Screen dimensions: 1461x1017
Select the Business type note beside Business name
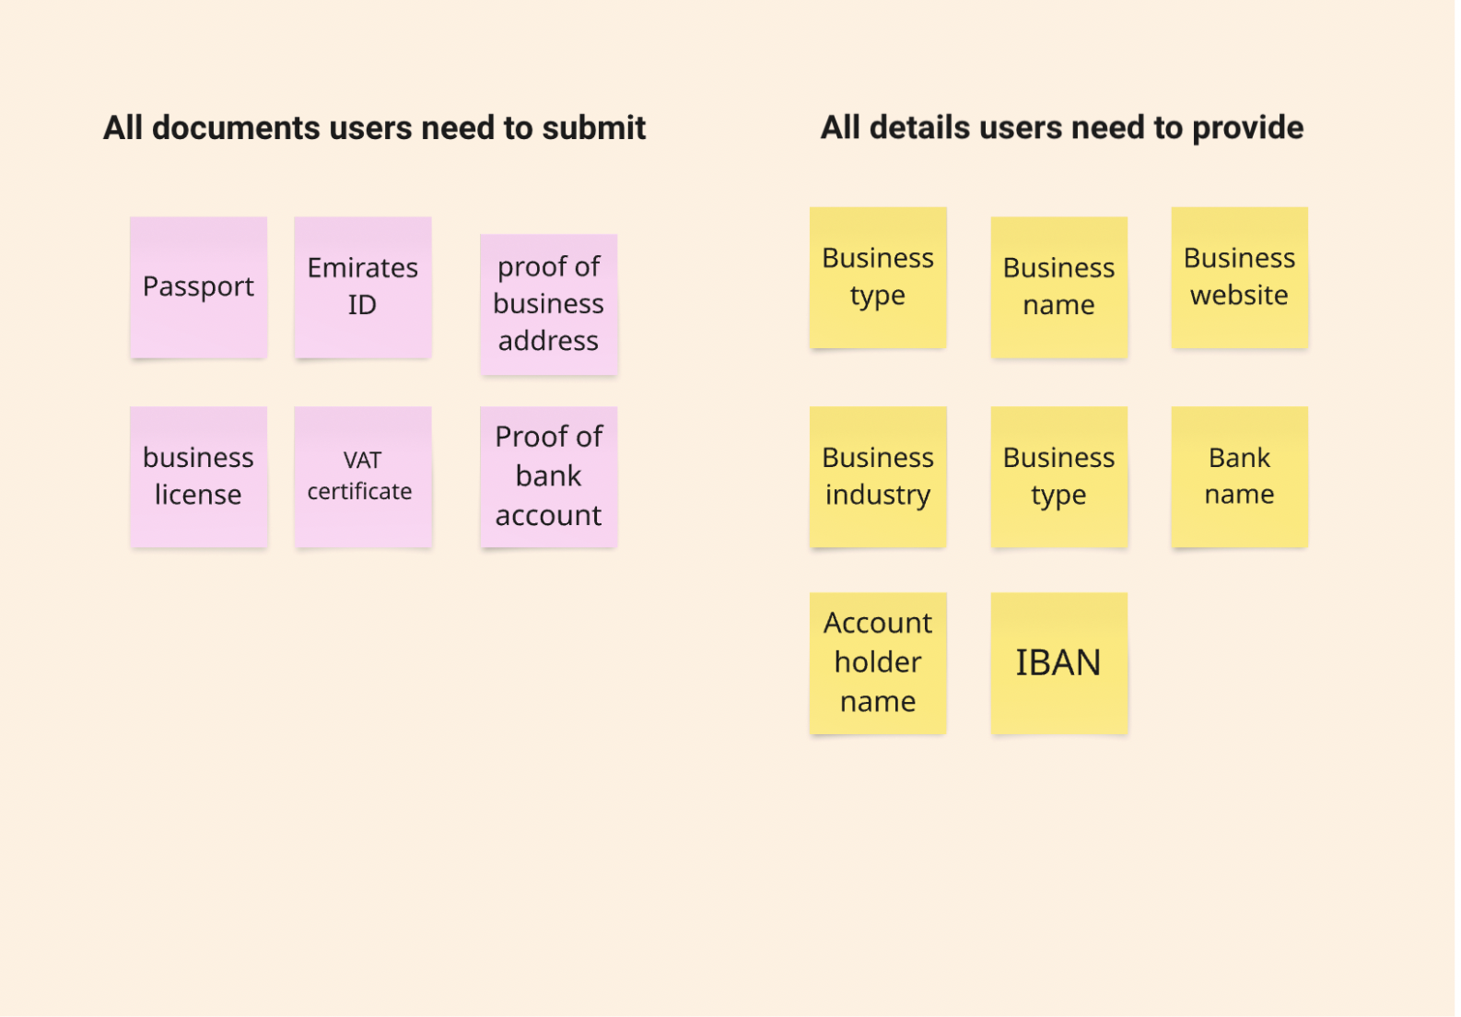pyautogui.click(x=877, y=277)
